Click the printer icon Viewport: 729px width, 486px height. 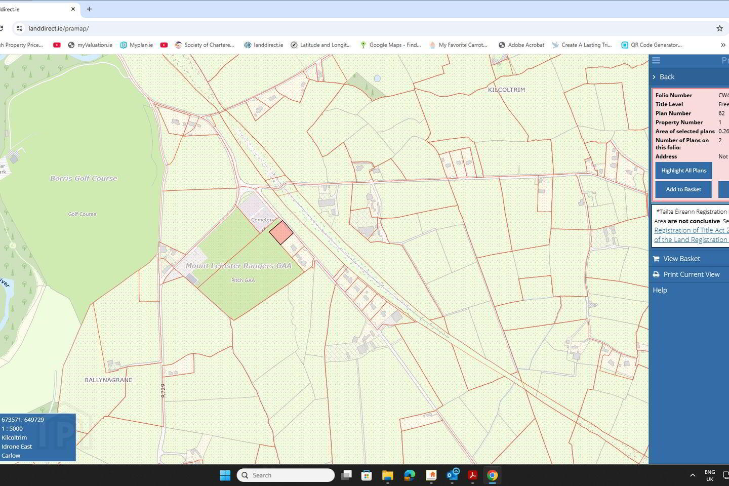click(x=656, y=274)
